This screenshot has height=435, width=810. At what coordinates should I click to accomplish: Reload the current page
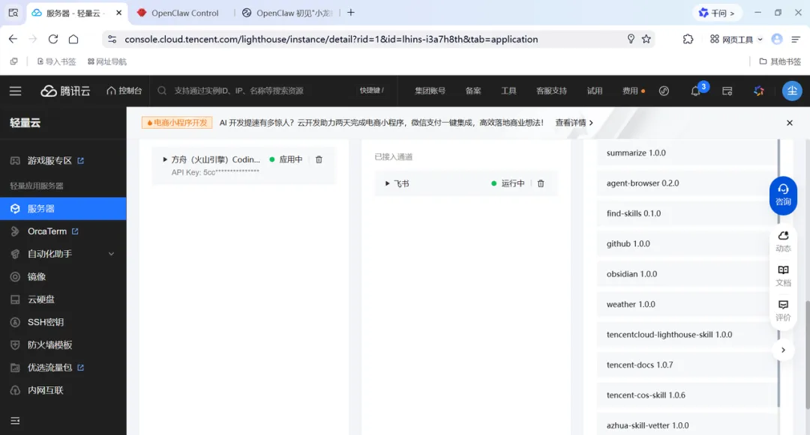click(53, 39)
